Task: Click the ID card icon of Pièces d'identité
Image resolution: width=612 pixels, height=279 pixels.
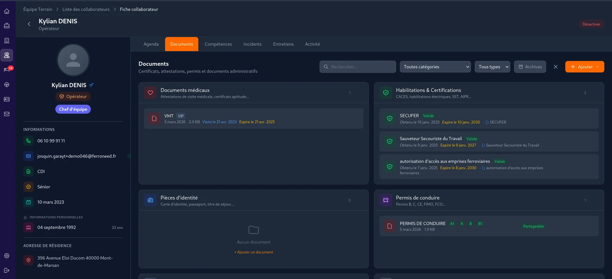Action: [150, 200]
